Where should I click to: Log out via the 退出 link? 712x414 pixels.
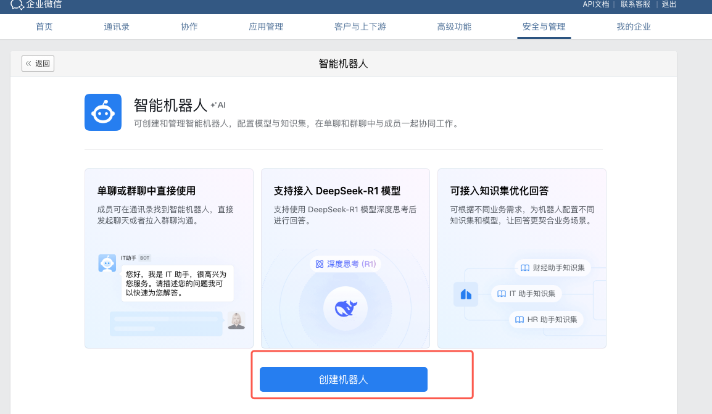click(x=669, y=4)
